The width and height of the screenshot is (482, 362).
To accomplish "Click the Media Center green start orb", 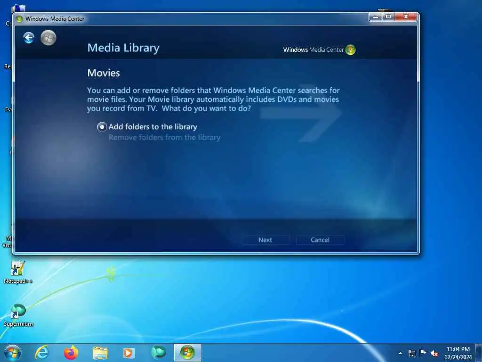I will pyautogui.click(x=48, y=38).
